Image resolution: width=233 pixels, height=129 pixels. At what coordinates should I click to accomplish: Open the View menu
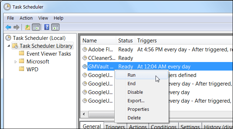[43, 18]
